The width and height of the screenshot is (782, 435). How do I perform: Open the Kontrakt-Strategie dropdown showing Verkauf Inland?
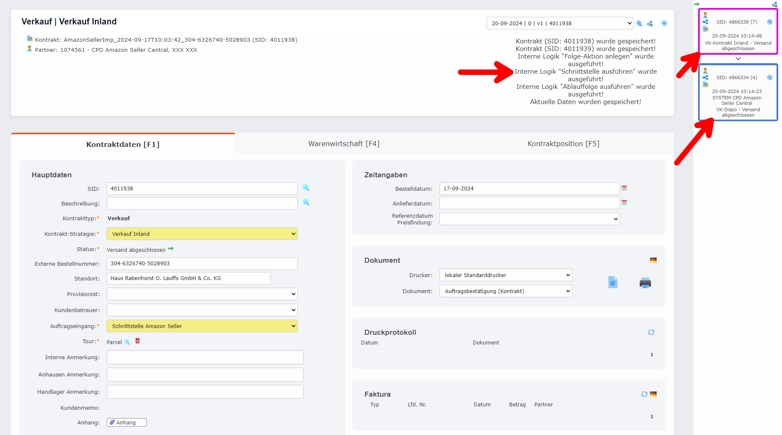202,234
